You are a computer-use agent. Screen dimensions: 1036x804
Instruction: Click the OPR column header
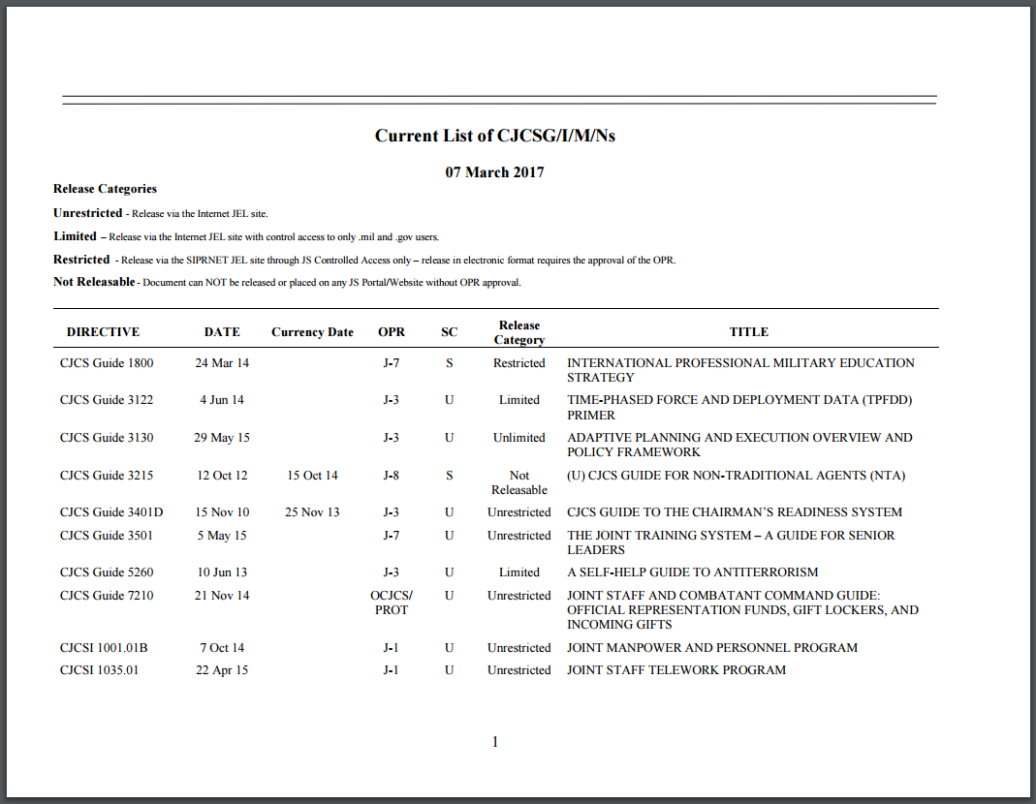coord(392,331)
